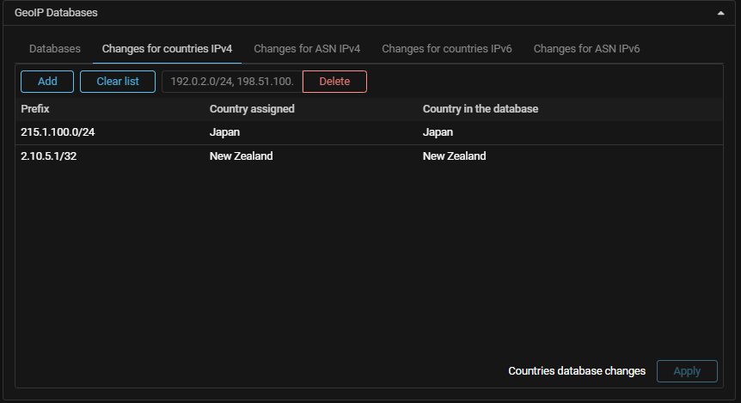Click Japan in Country assigned column
This screenshot has width=741, height=403.
(x=224, y=133)
